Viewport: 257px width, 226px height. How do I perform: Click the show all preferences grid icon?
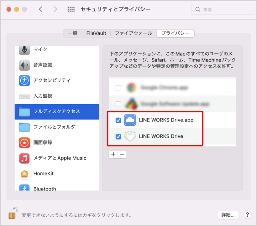(x=71, y=9)
